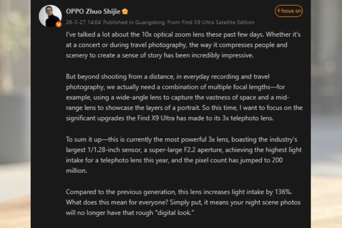
Task: Open the OPPO Zhuo Shijie username link
Action: click(x=93, y=11)
